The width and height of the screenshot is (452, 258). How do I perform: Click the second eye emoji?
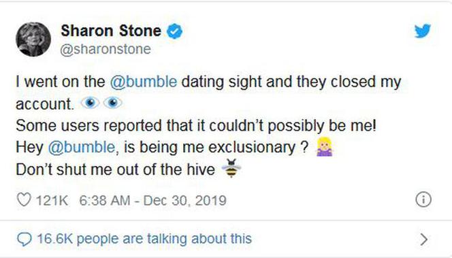[x=113, y=103]
